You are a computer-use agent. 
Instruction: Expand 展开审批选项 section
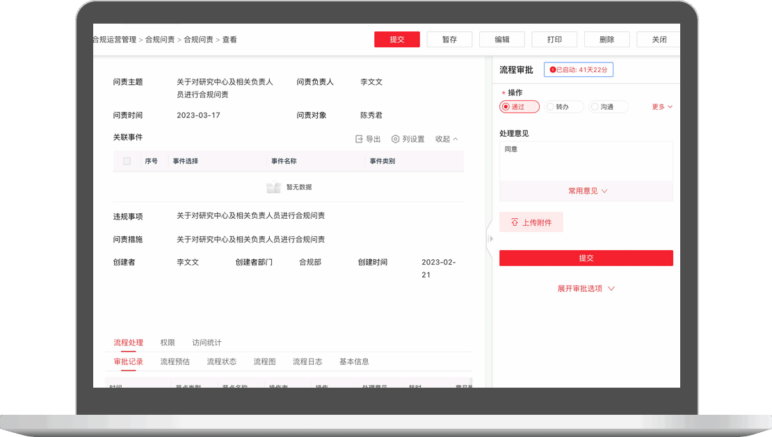coord(586,288)
